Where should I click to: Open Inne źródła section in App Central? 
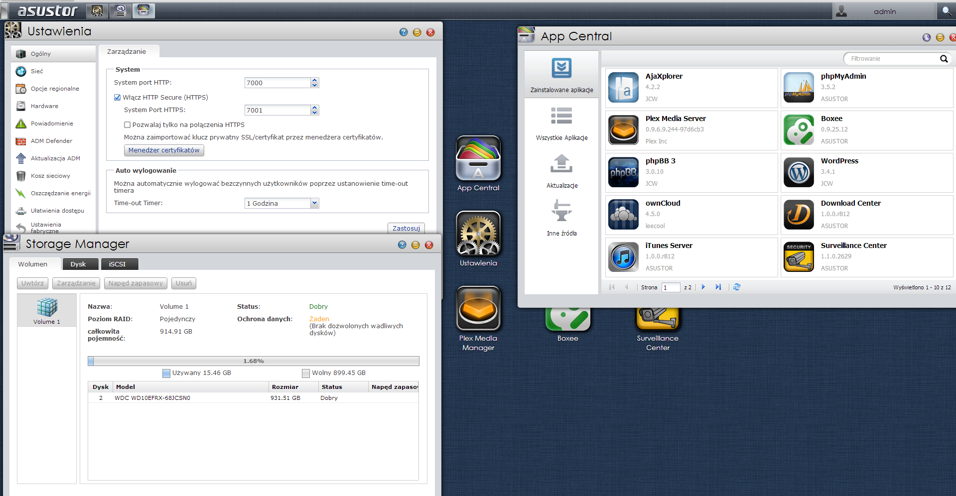[x=561, y=219]
